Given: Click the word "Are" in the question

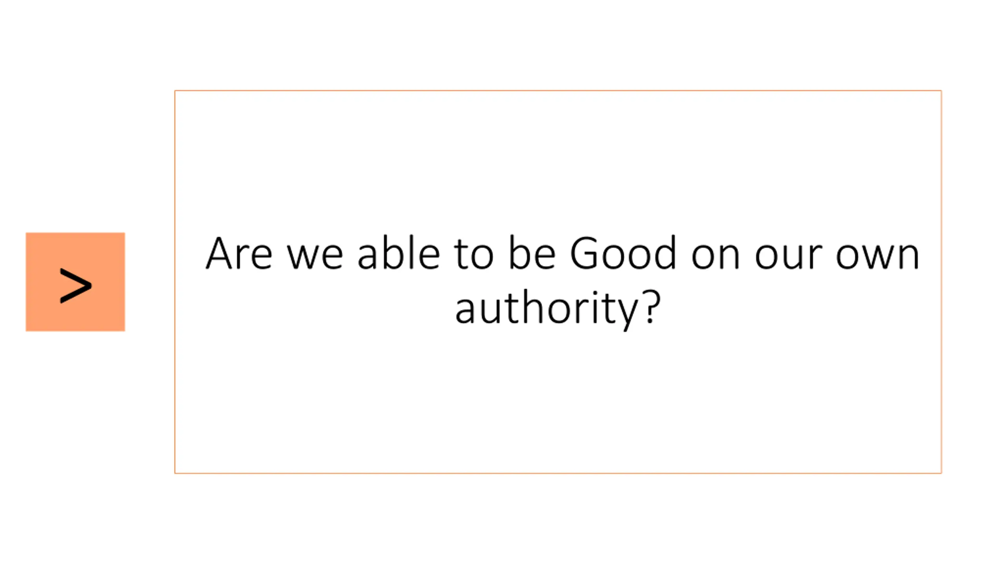Looking at the screenshot, I should click(239, 253).
